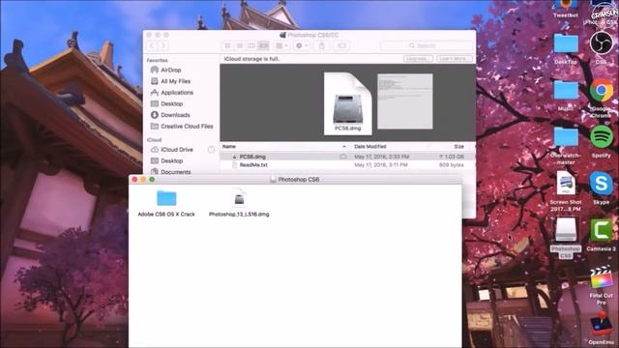Select the Photoshop_13_LS16.dmg file
Viewport: 619px width, 348px height.
pos(239,203)
